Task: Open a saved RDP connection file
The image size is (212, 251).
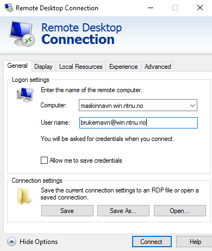Action: pyautogui.click(x=180, y=210)
